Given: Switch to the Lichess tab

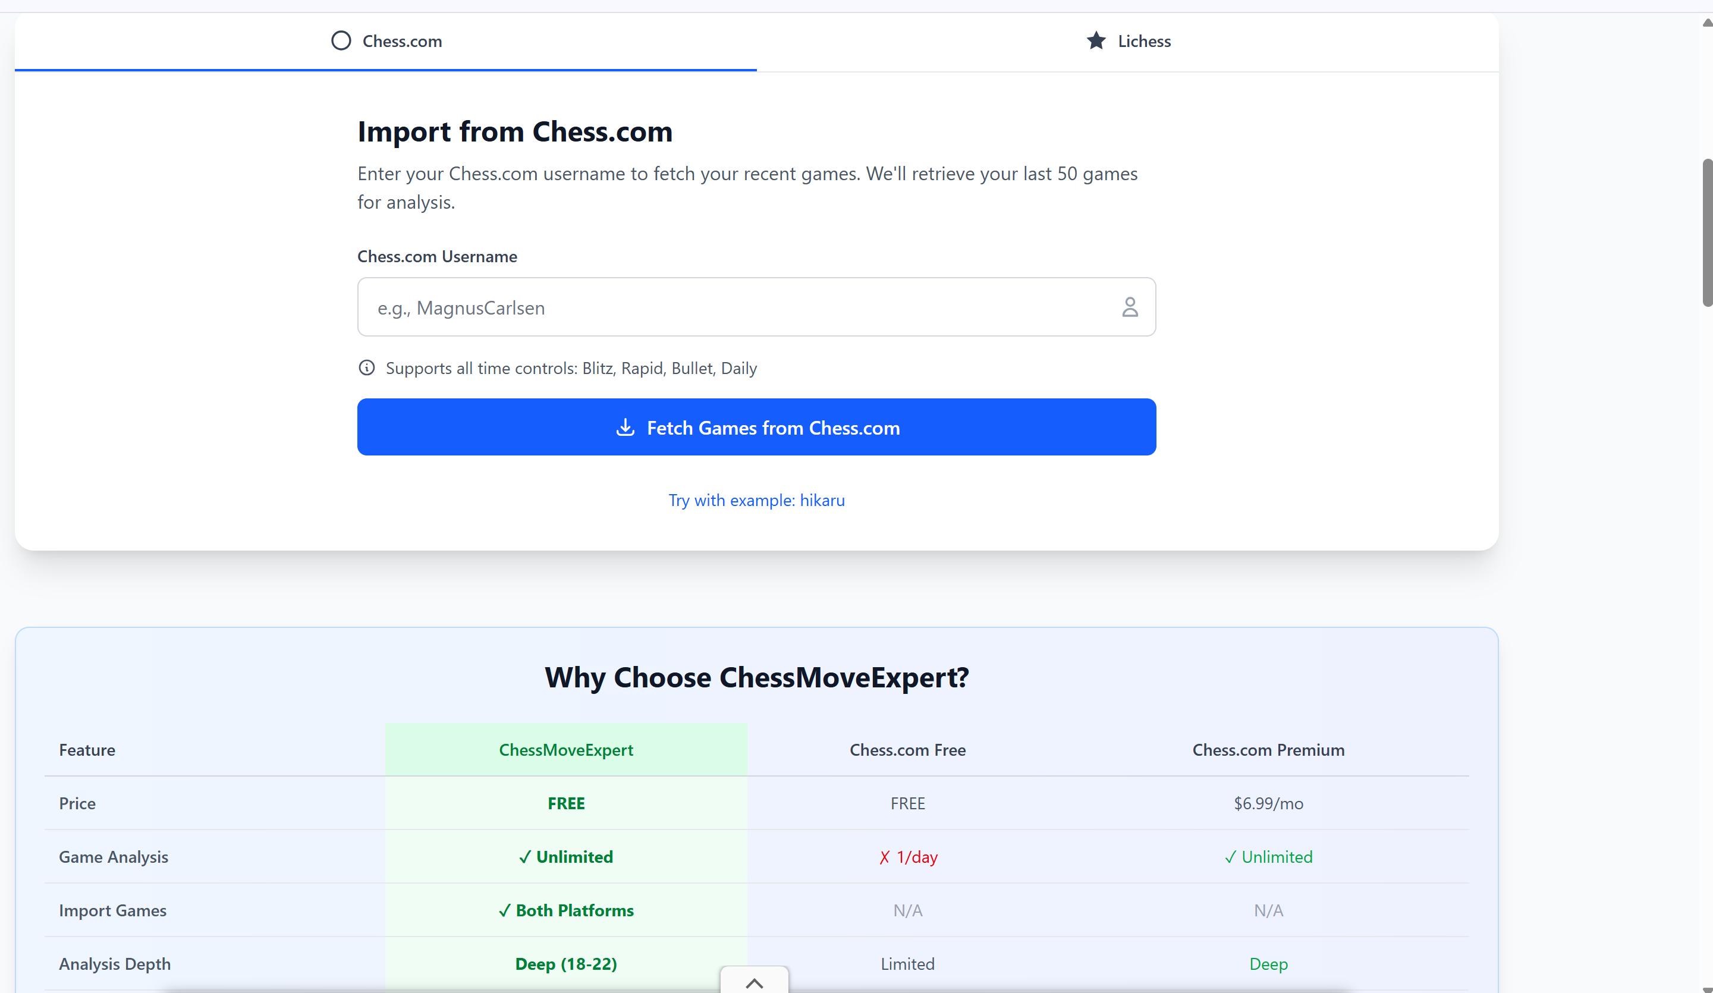Looking at the screenshot, I should [1129, 41].
